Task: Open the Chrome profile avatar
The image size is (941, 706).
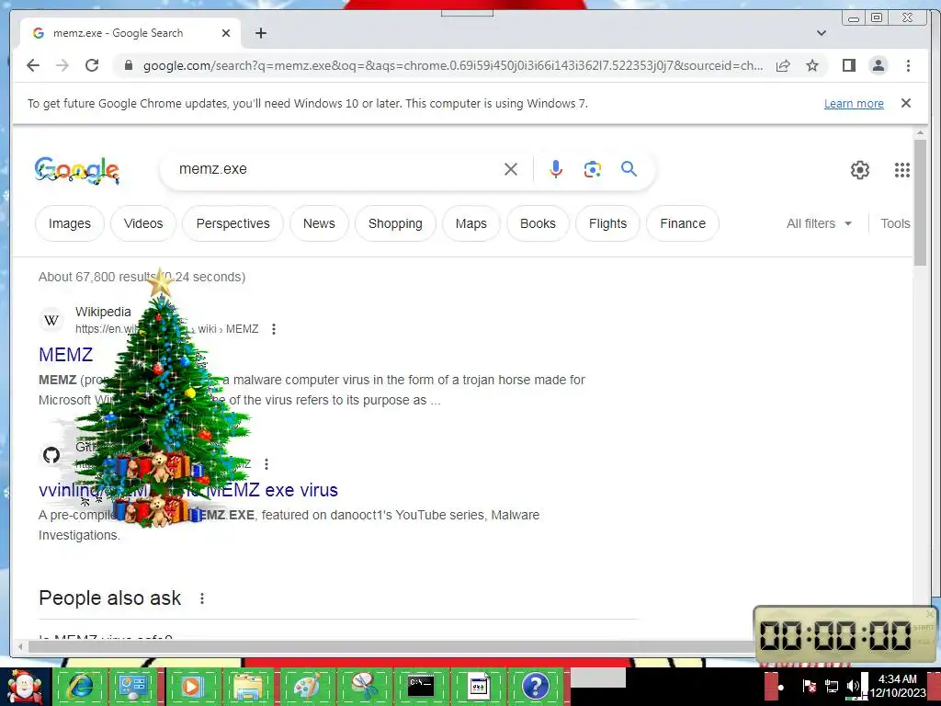Action: [878, 65]
